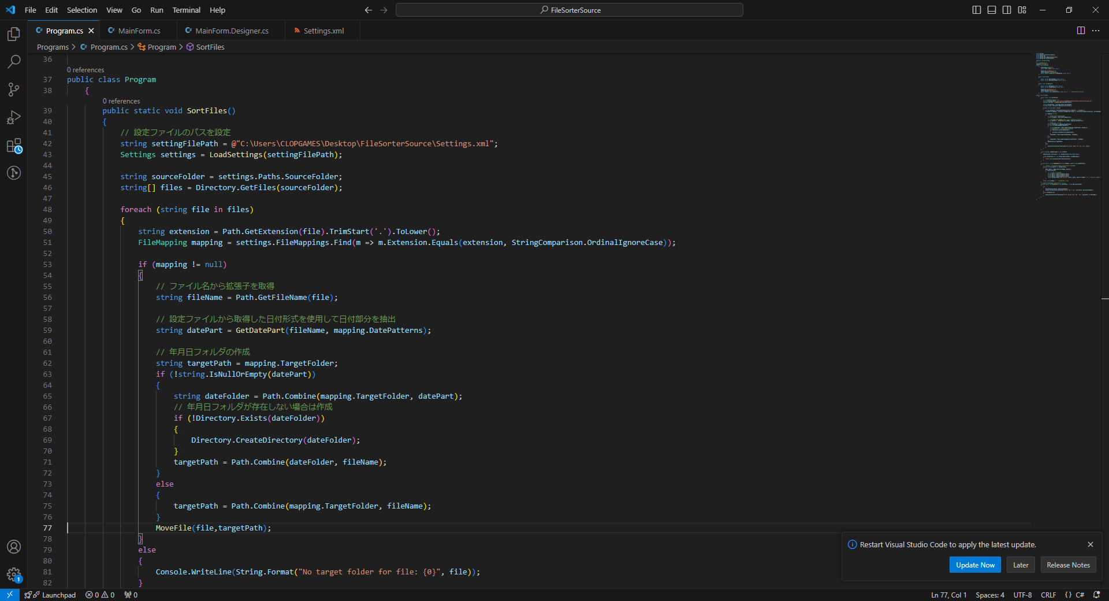Open the C# language mode selector
This screenshot has height=601, width=1109.
click(x=1080, y=595)
